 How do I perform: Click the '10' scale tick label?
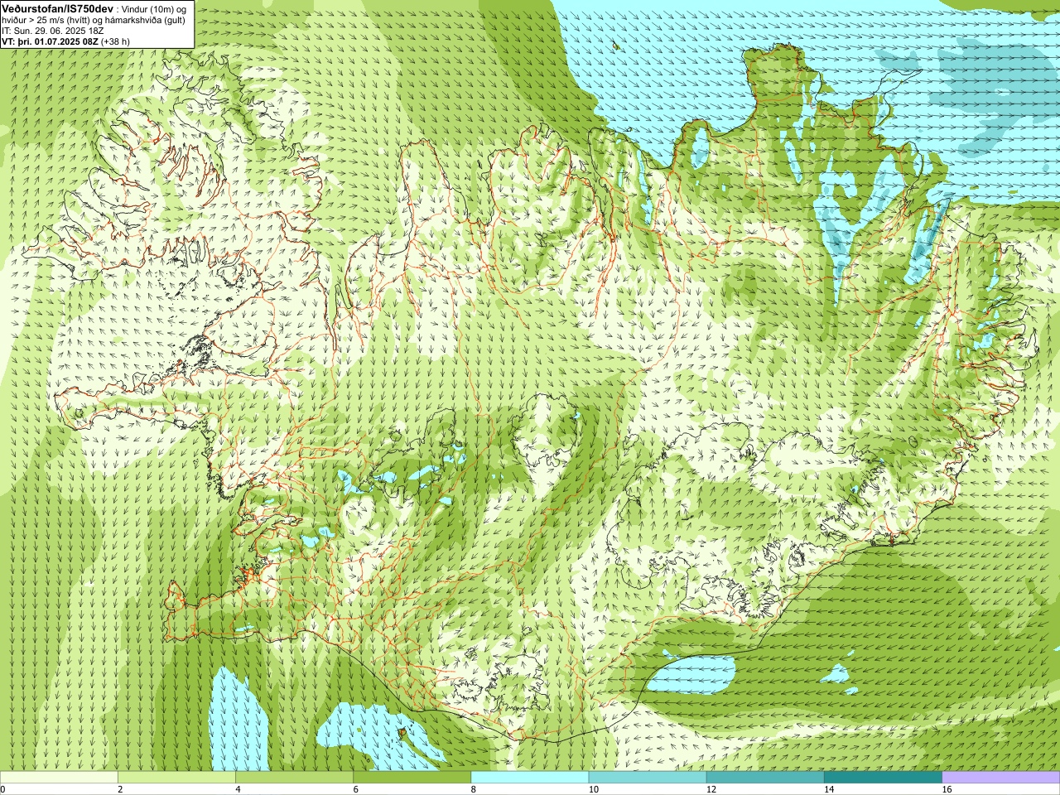point(594,789)
